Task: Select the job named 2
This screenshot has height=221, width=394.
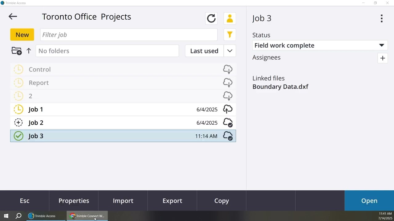Action: [x=123, y=96]
